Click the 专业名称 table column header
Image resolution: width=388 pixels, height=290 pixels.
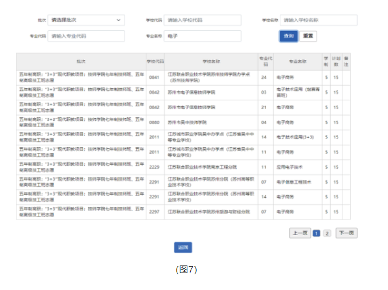(297, 61)
